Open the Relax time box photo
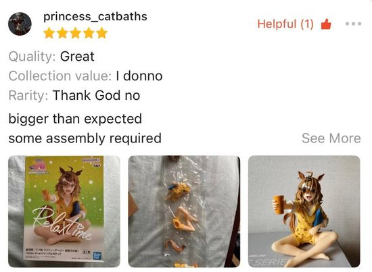 [64, 211]
